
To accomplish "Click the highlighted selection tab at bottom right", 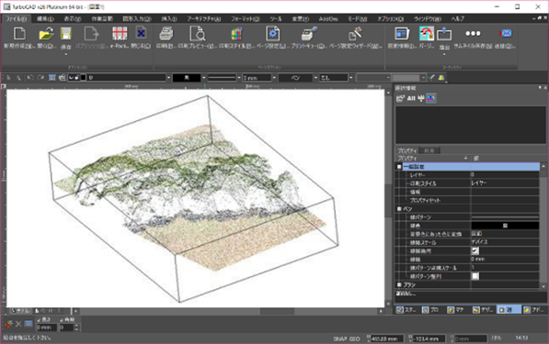I will tap(509, 310).
